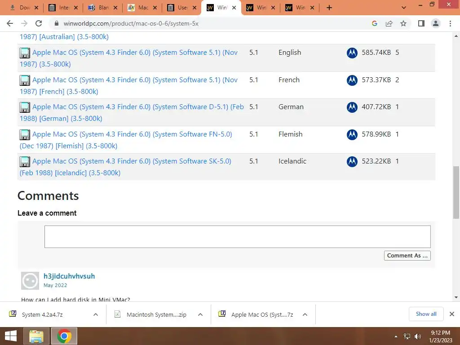The height and width of the screenshot is (345, 460).
Task: Click the page vertical scrollbar thumb
Action: point(456,192)
